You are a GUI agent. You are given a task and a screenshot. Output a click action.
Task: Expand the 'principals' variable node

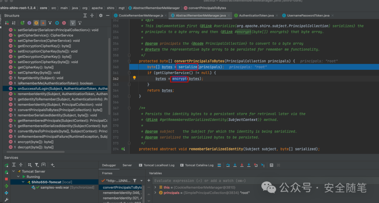tap(155, 192)
